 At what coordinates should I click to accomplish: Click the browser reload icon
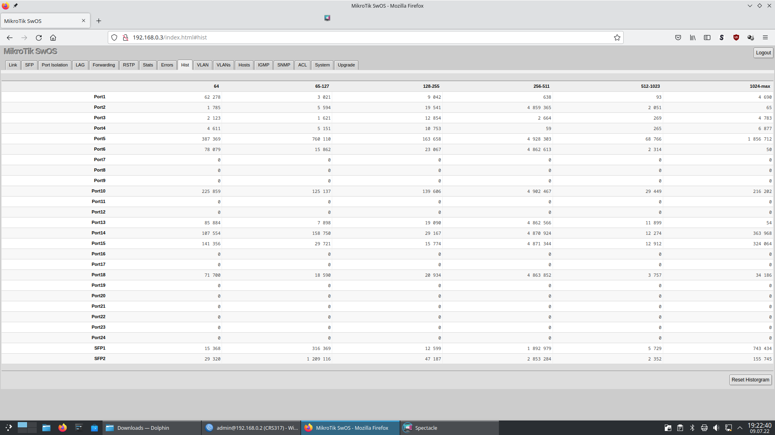pyautogui.click(x=39, y=37)
